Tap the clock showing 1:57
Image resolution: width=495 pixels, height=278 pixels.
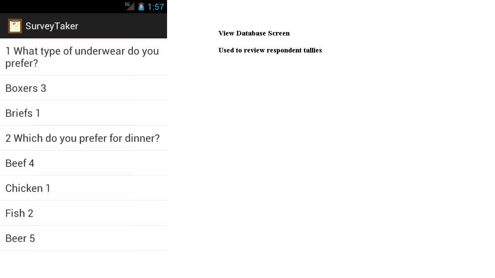pyautogui.click(x=155, y=6)
